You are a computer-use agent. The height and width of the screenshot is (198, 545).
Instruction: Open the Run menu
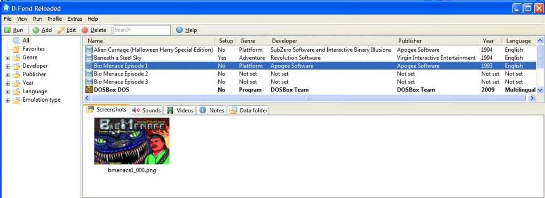coord(37,19)
